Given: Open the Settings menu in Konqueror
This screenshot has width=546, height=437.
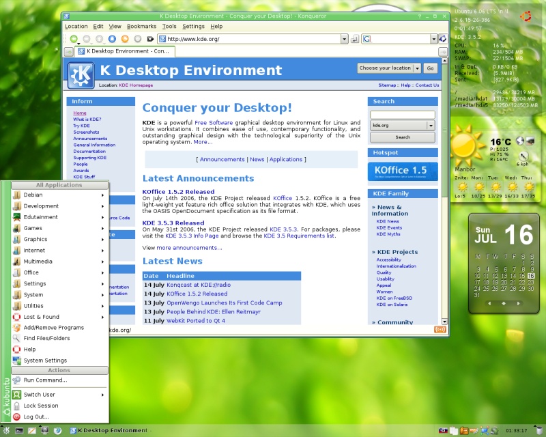Looking at the screenshot, I should (x=193, y=27).
